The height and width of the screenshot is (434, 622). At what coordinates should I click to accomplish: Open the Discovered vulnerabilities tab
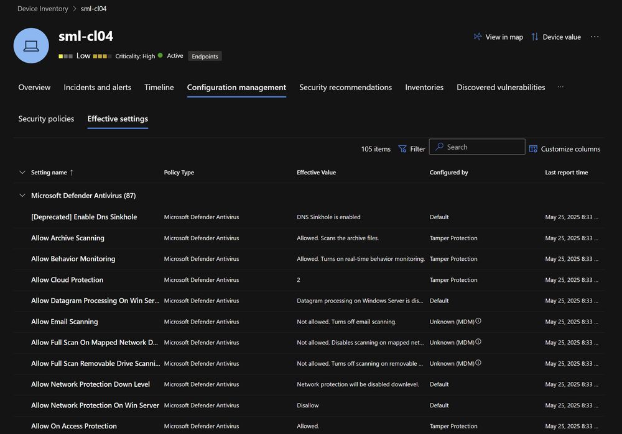tap(501, 87)
